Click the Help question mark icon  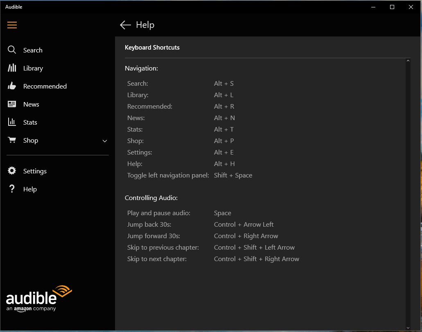(x=12, y=189)
